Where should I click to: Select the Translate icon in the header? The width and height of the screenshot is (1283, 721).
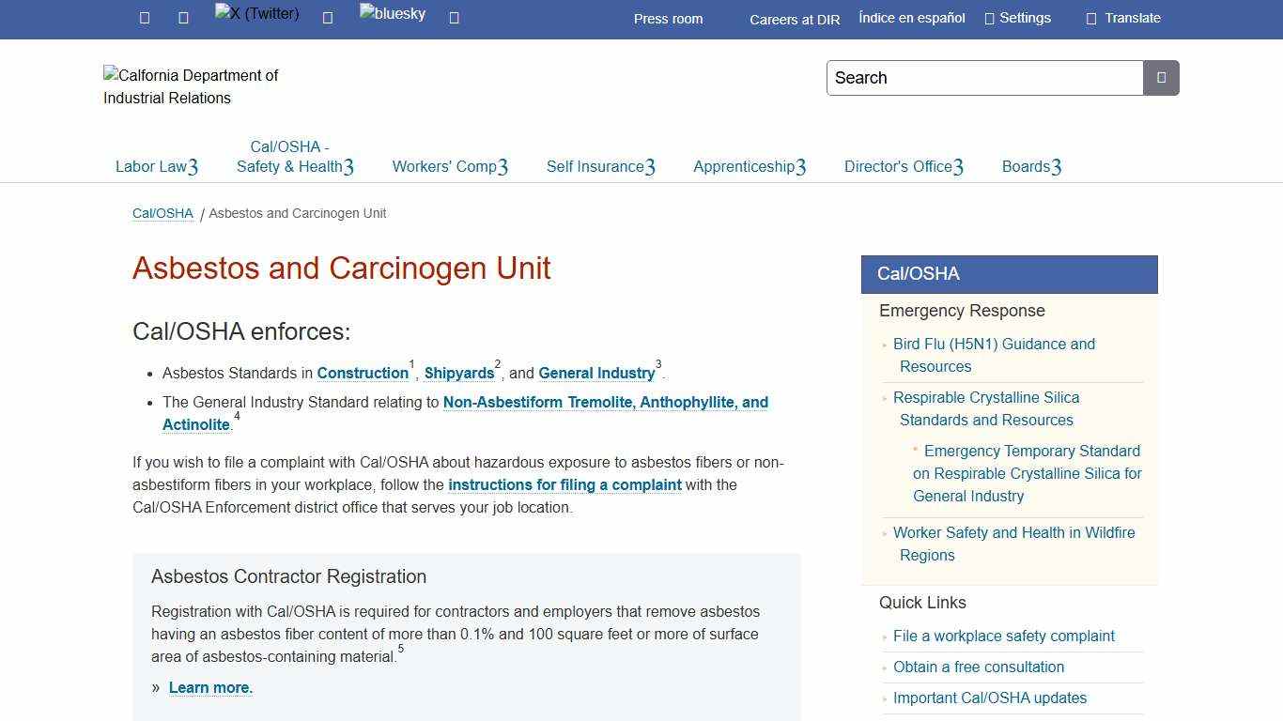click(1122, 17)
